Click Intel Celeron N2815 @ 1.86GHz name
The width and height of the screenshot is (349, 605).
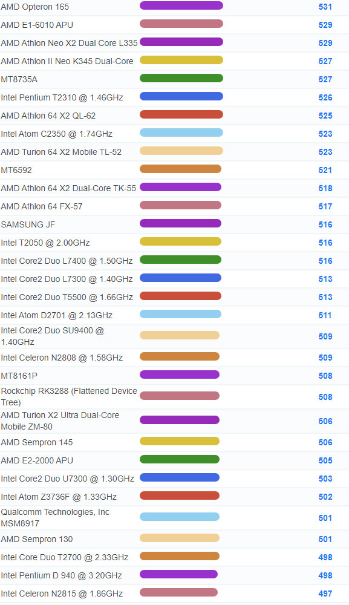[x=62, y=594]
